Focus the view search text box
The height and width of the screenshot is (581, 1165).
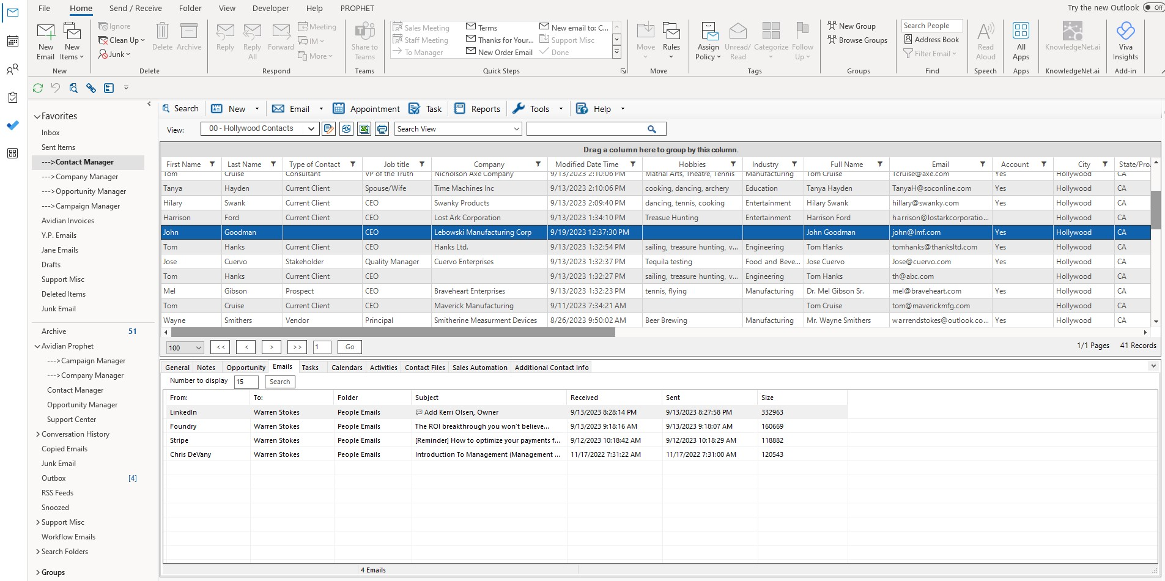(586, 129)
